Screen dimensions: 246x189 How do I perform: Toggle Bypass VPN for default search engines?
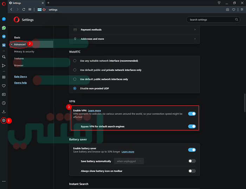coord(192,126)
